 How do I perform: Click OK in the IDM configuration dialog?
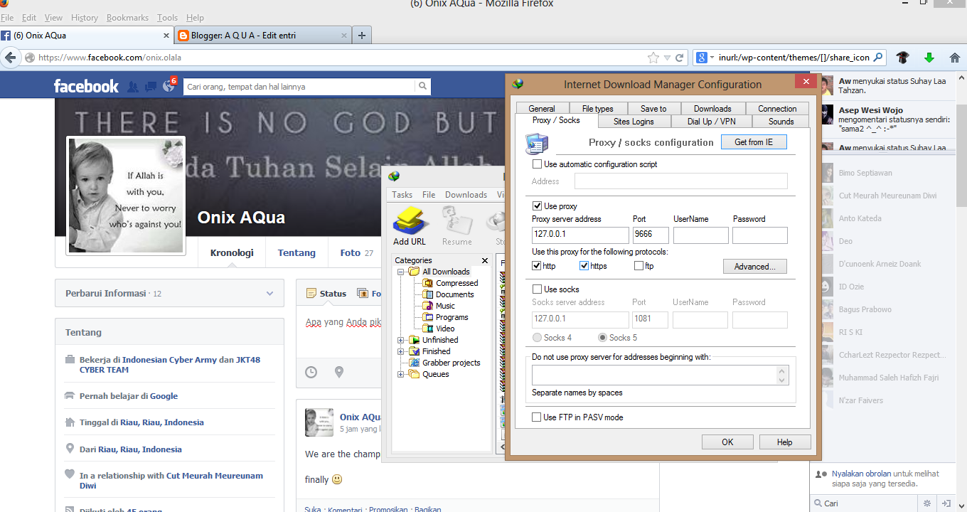pyautogui.click(x=727, y=442)
